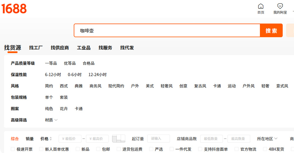Click the 1688 logo
The width and height of the screenshot is (294, 153).
pyautogui.click(x=14, y=8)
